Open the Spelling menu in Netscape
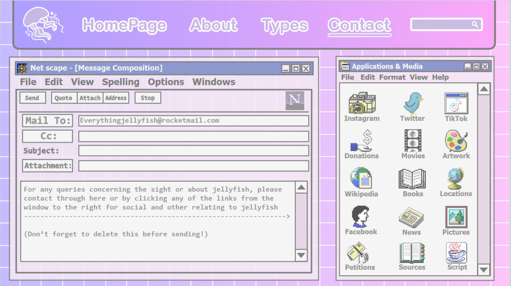Image resolution: width=511 pixels, height=286 pixels. pos(121,82)
